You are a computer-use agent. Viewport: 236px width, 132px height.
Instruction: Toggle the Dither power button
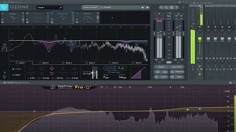pyautogui.click(x=172, y=77)
